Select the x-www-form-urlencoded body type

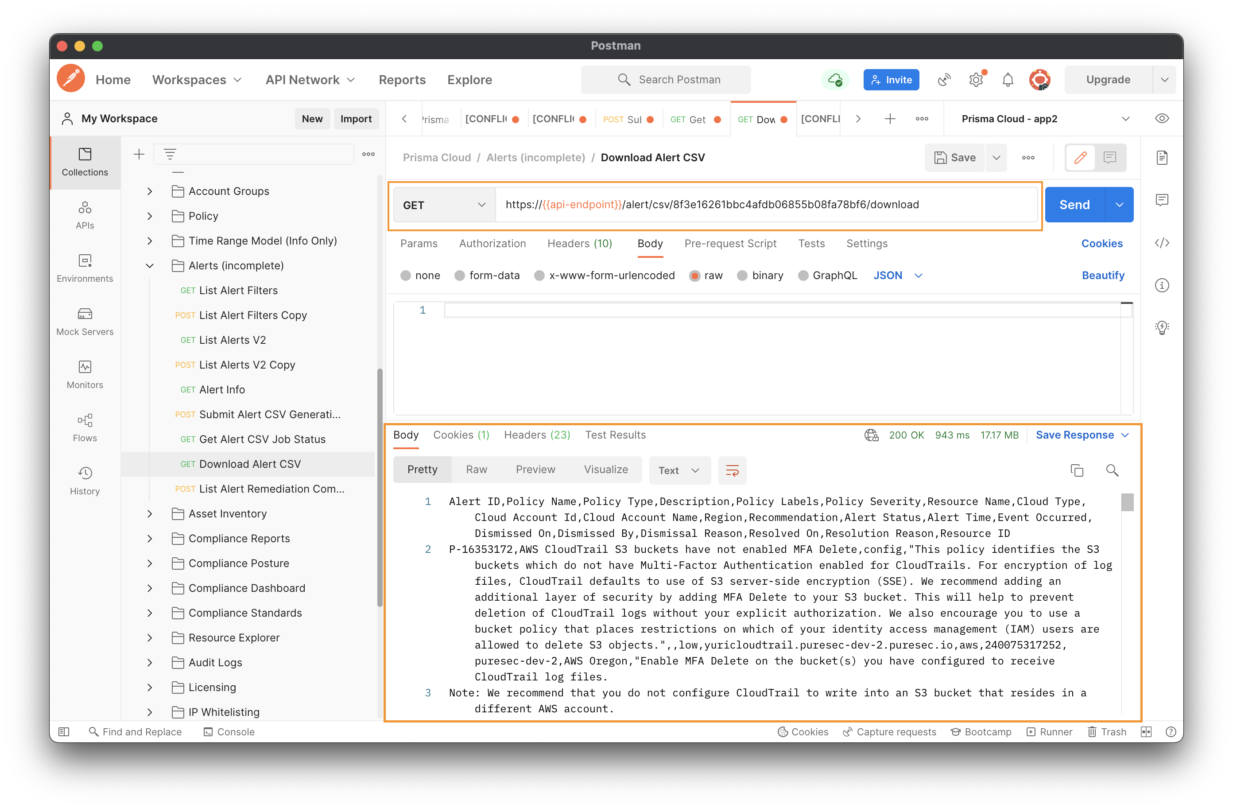[539, 275]
